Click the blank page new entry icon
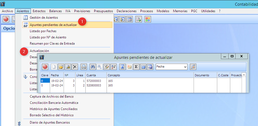The height and width of the screenshot is (126, 258). click(x=54, y=67)
